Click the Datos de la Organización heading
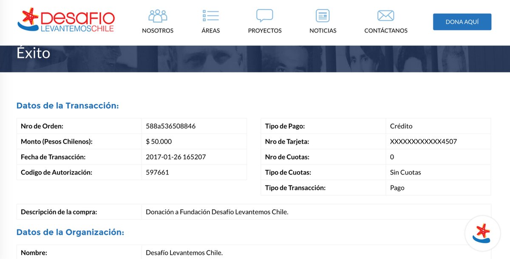Viewport: 510px width, 259px height. tap(70, 232)
